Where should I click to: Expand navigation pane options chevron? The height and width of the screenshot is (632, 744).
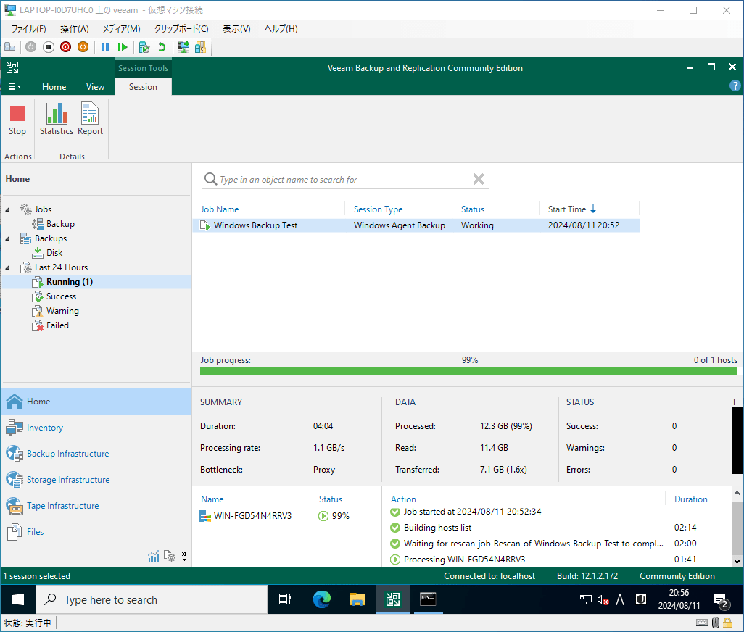tap(184, 556)
